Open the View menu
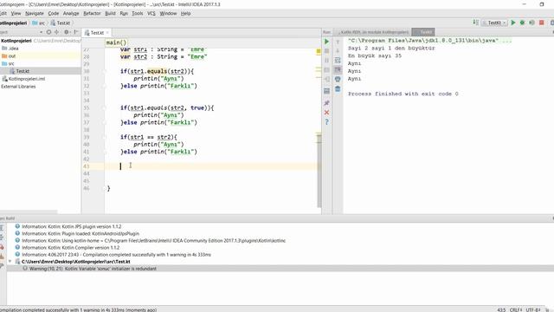The width and height of the screenshot is (554, 312). click(x=16, y=14)
